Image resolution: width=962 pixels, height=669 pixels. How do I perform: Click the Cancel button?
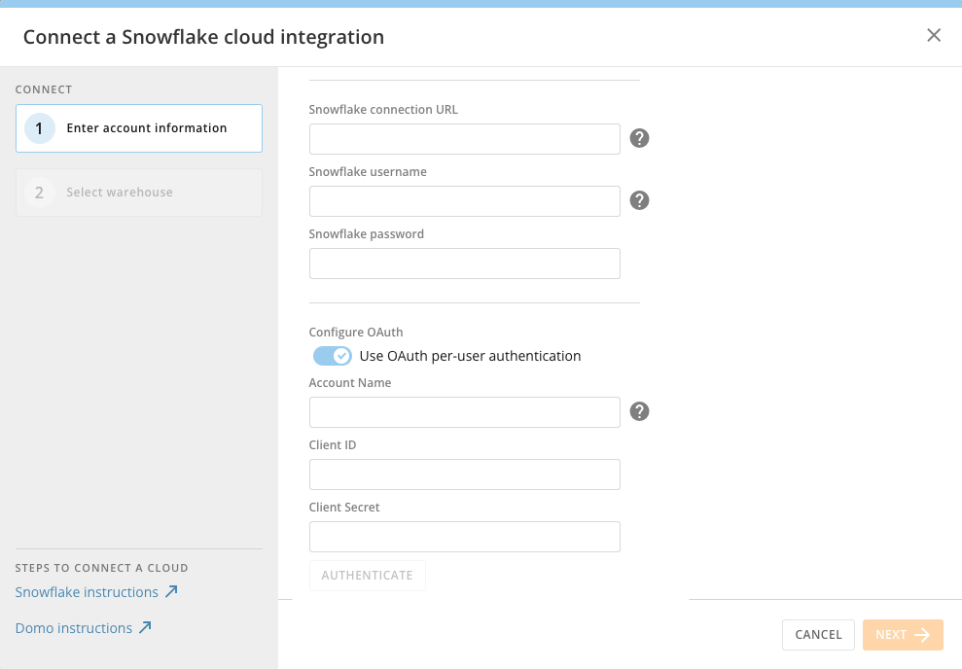818,635
